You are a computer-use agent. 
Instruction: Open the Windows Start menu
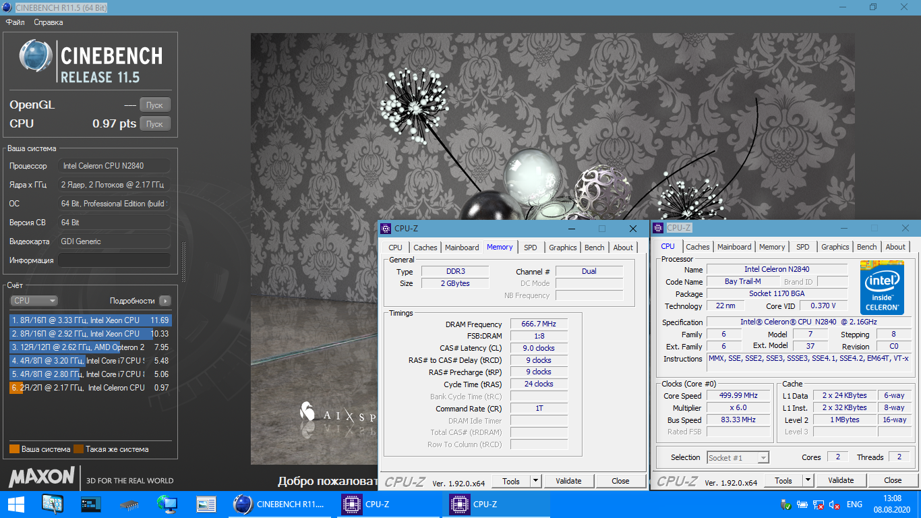coord(16,504)
